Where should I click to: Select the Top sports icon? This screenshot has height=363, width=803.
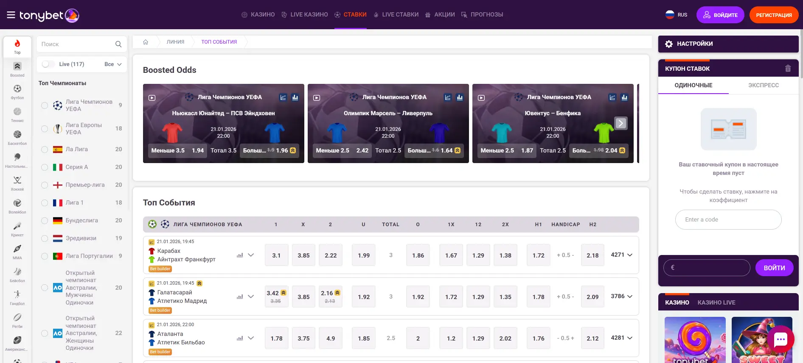click(x=17, y=47)
